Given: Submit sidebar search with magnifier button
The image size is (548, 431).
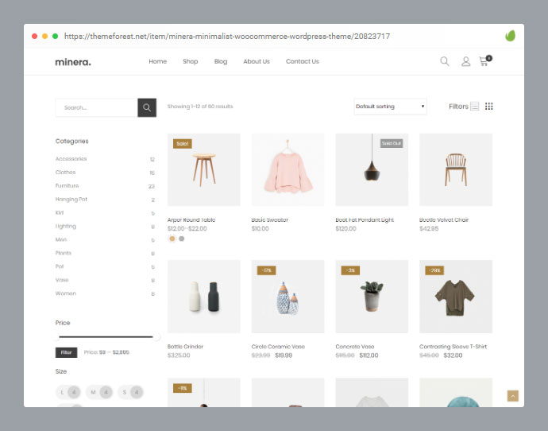Looking at the screenshot, I should pyautogui.click(x=147, y=107).
